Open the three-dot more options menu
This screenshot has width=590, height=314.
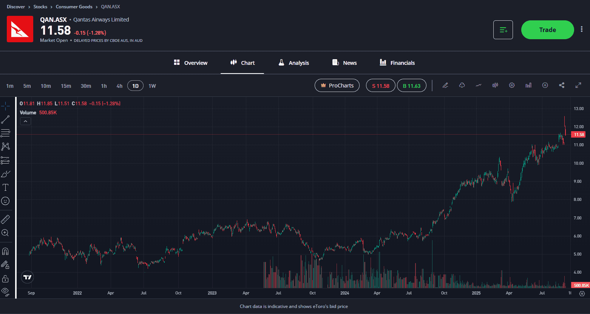(582, 29)
